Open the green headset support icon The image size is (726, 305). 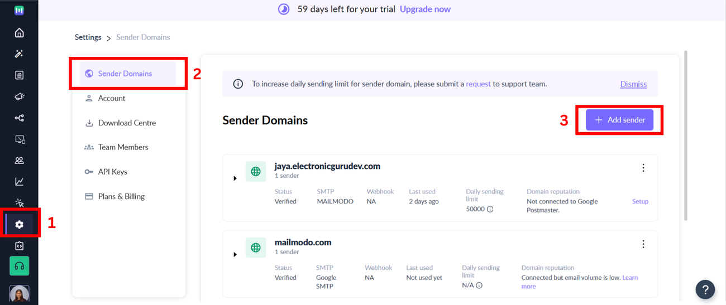(x=19, y=266)
